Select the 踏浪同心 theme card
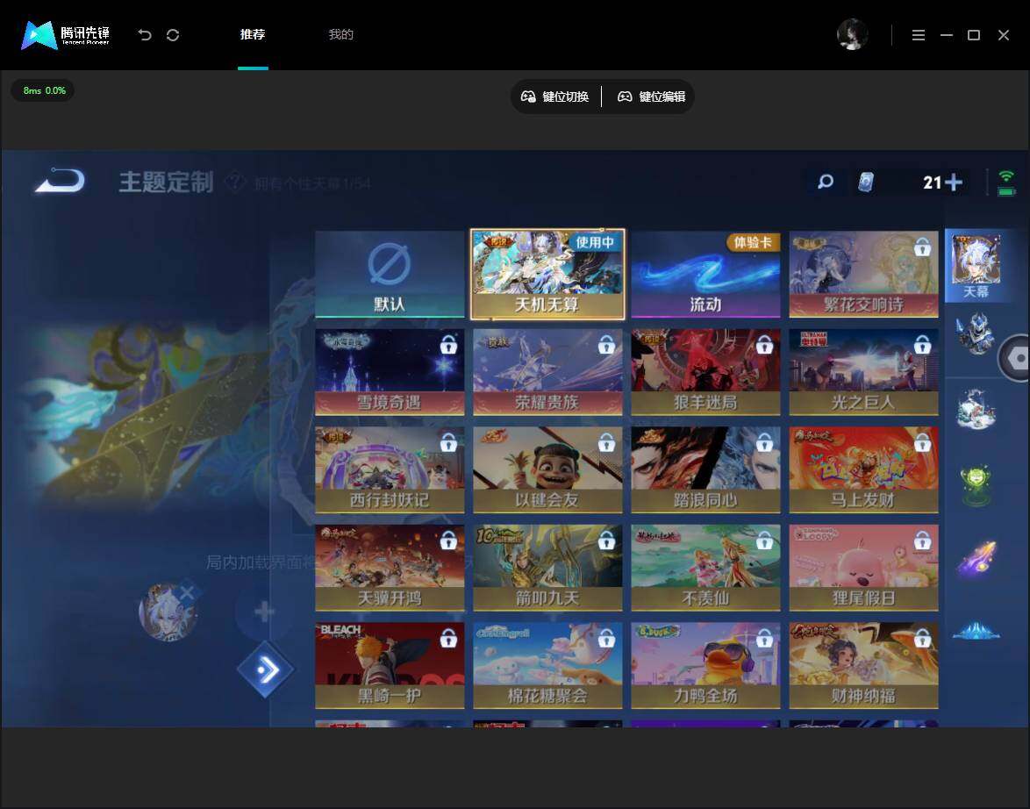The height and width of the screenshot is (809, 1030). pyautogui.click(x=705, y=470)
